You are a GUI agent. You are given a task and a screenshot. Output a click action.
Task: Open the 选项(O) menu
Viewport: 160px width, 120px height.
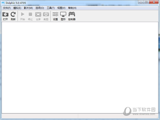tap(40, 8)
